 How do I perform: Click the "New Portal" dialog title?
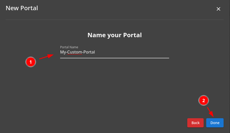click(22, 8)
